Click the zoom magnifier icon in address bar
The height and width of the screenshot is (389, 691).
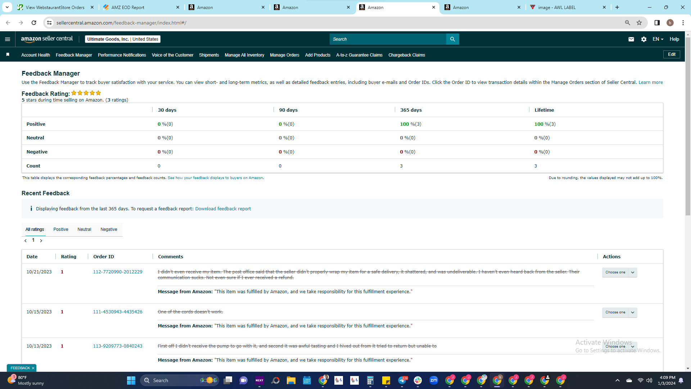tap(628, 23)
